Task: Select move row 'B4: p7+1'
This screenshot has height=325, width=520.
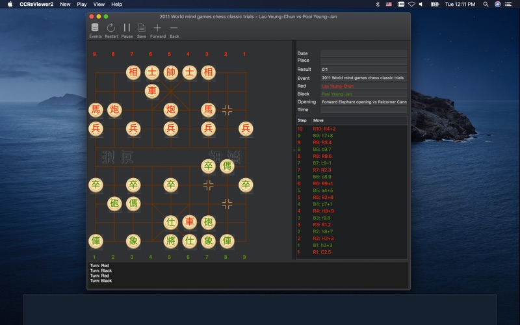Action: [x=352, y=204]
